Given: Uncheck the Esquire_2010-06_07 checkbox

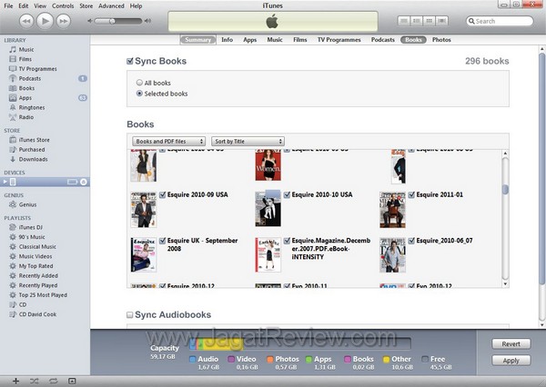Looking at the screenshot, I should (x=411, y=241).
